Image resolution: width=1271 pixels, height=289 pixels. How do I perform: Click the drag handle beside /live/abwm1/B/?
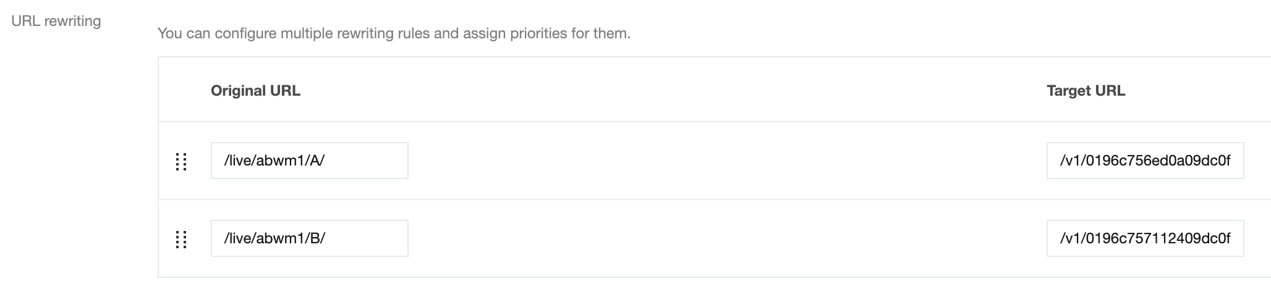click(181, 239)
